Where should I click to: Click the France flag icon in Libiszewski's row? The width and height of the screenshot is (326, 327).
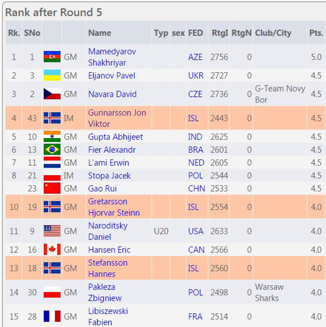pyautogui.click(x=52, y=316)
